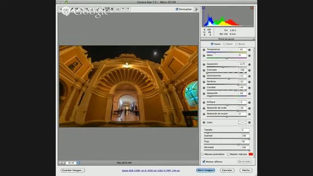Select the Straighten tool
The height and width of the screenshot is (176, 313).
tap(92, 9)
